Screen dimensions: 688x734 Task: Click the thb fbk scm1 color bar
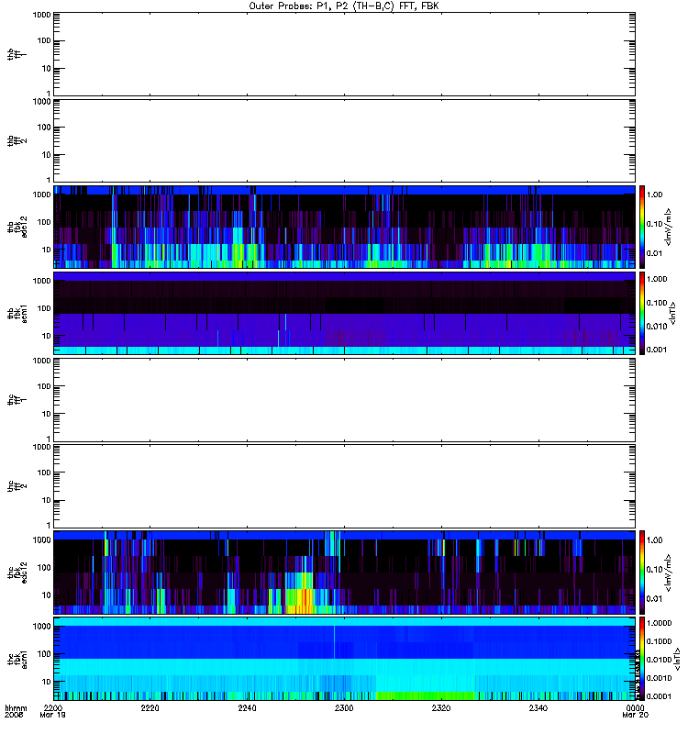coord(642,313)
